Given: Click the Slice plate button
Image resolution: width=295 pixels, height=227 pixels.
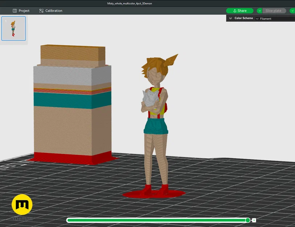Looking at the screenshot, I should [x=274, y=11].
